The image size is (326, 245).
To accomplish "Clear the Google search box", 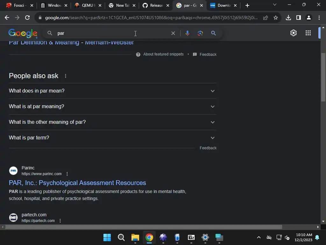I will (x=173, y=33).
